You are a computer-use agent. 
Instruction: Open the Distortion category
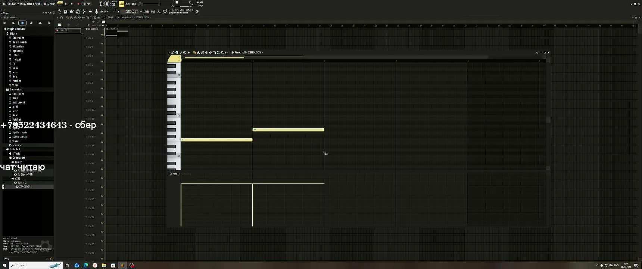point(18,46)
